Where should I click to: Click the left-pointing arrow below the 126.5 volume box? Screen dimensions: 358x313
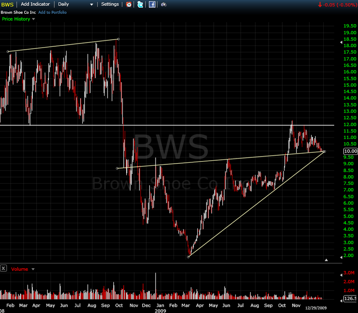pos(341,301)
